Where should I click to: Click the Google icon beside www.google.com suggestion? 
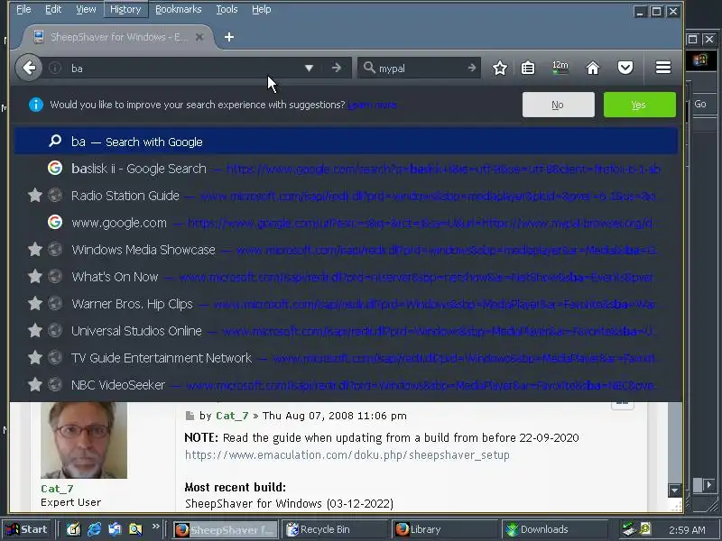click(x=55, y=222)
